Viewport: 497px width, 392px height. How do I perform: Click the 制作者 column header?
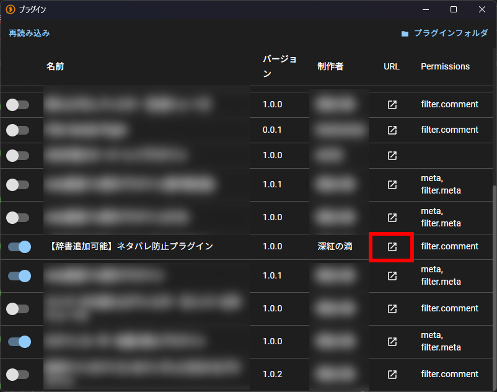pos(330,66)
